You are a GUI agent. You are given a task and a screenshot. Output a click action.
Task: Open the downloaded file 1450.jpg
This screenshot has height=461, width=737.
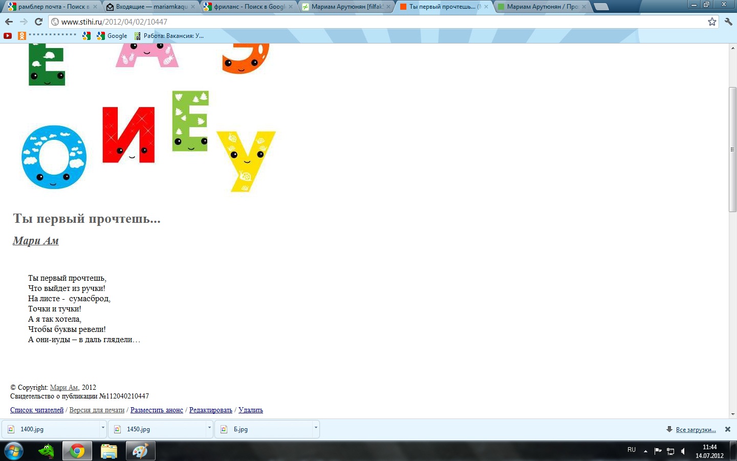point(157,429)
